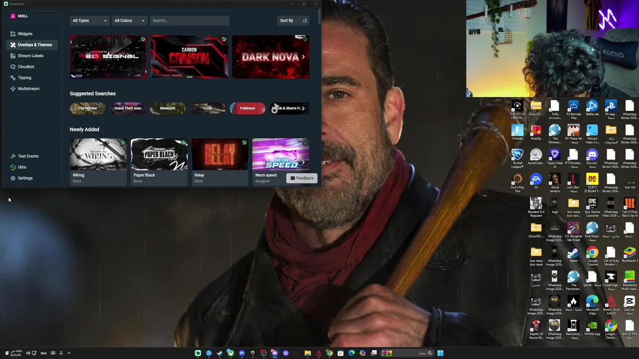Open Topaz Video AI desktop icon
Image resolution: width=639 pixels, height=359 pixels.
pyautogui.click(x=555, y=159)
